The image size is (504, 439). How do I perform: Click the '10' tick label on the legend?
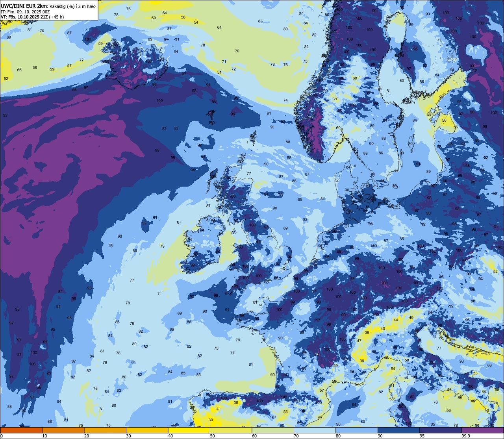coord(44,436)
